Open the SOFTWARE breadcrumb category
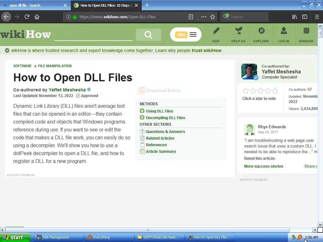323x242 pixels. 22,66
